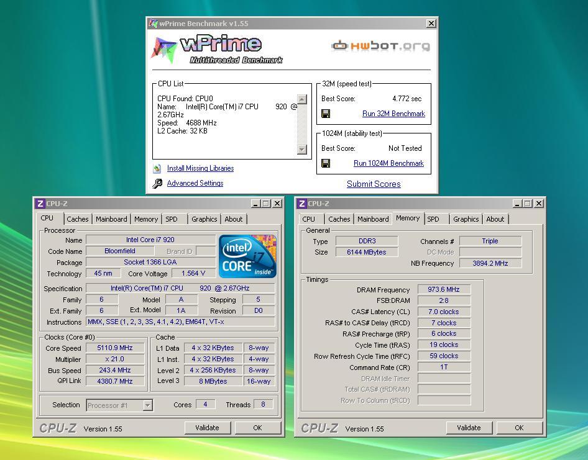This screenshot has width=588, height=460.
Task: Click the Core Voltage value 1.564 V
Action: click(x=193, y=273)
